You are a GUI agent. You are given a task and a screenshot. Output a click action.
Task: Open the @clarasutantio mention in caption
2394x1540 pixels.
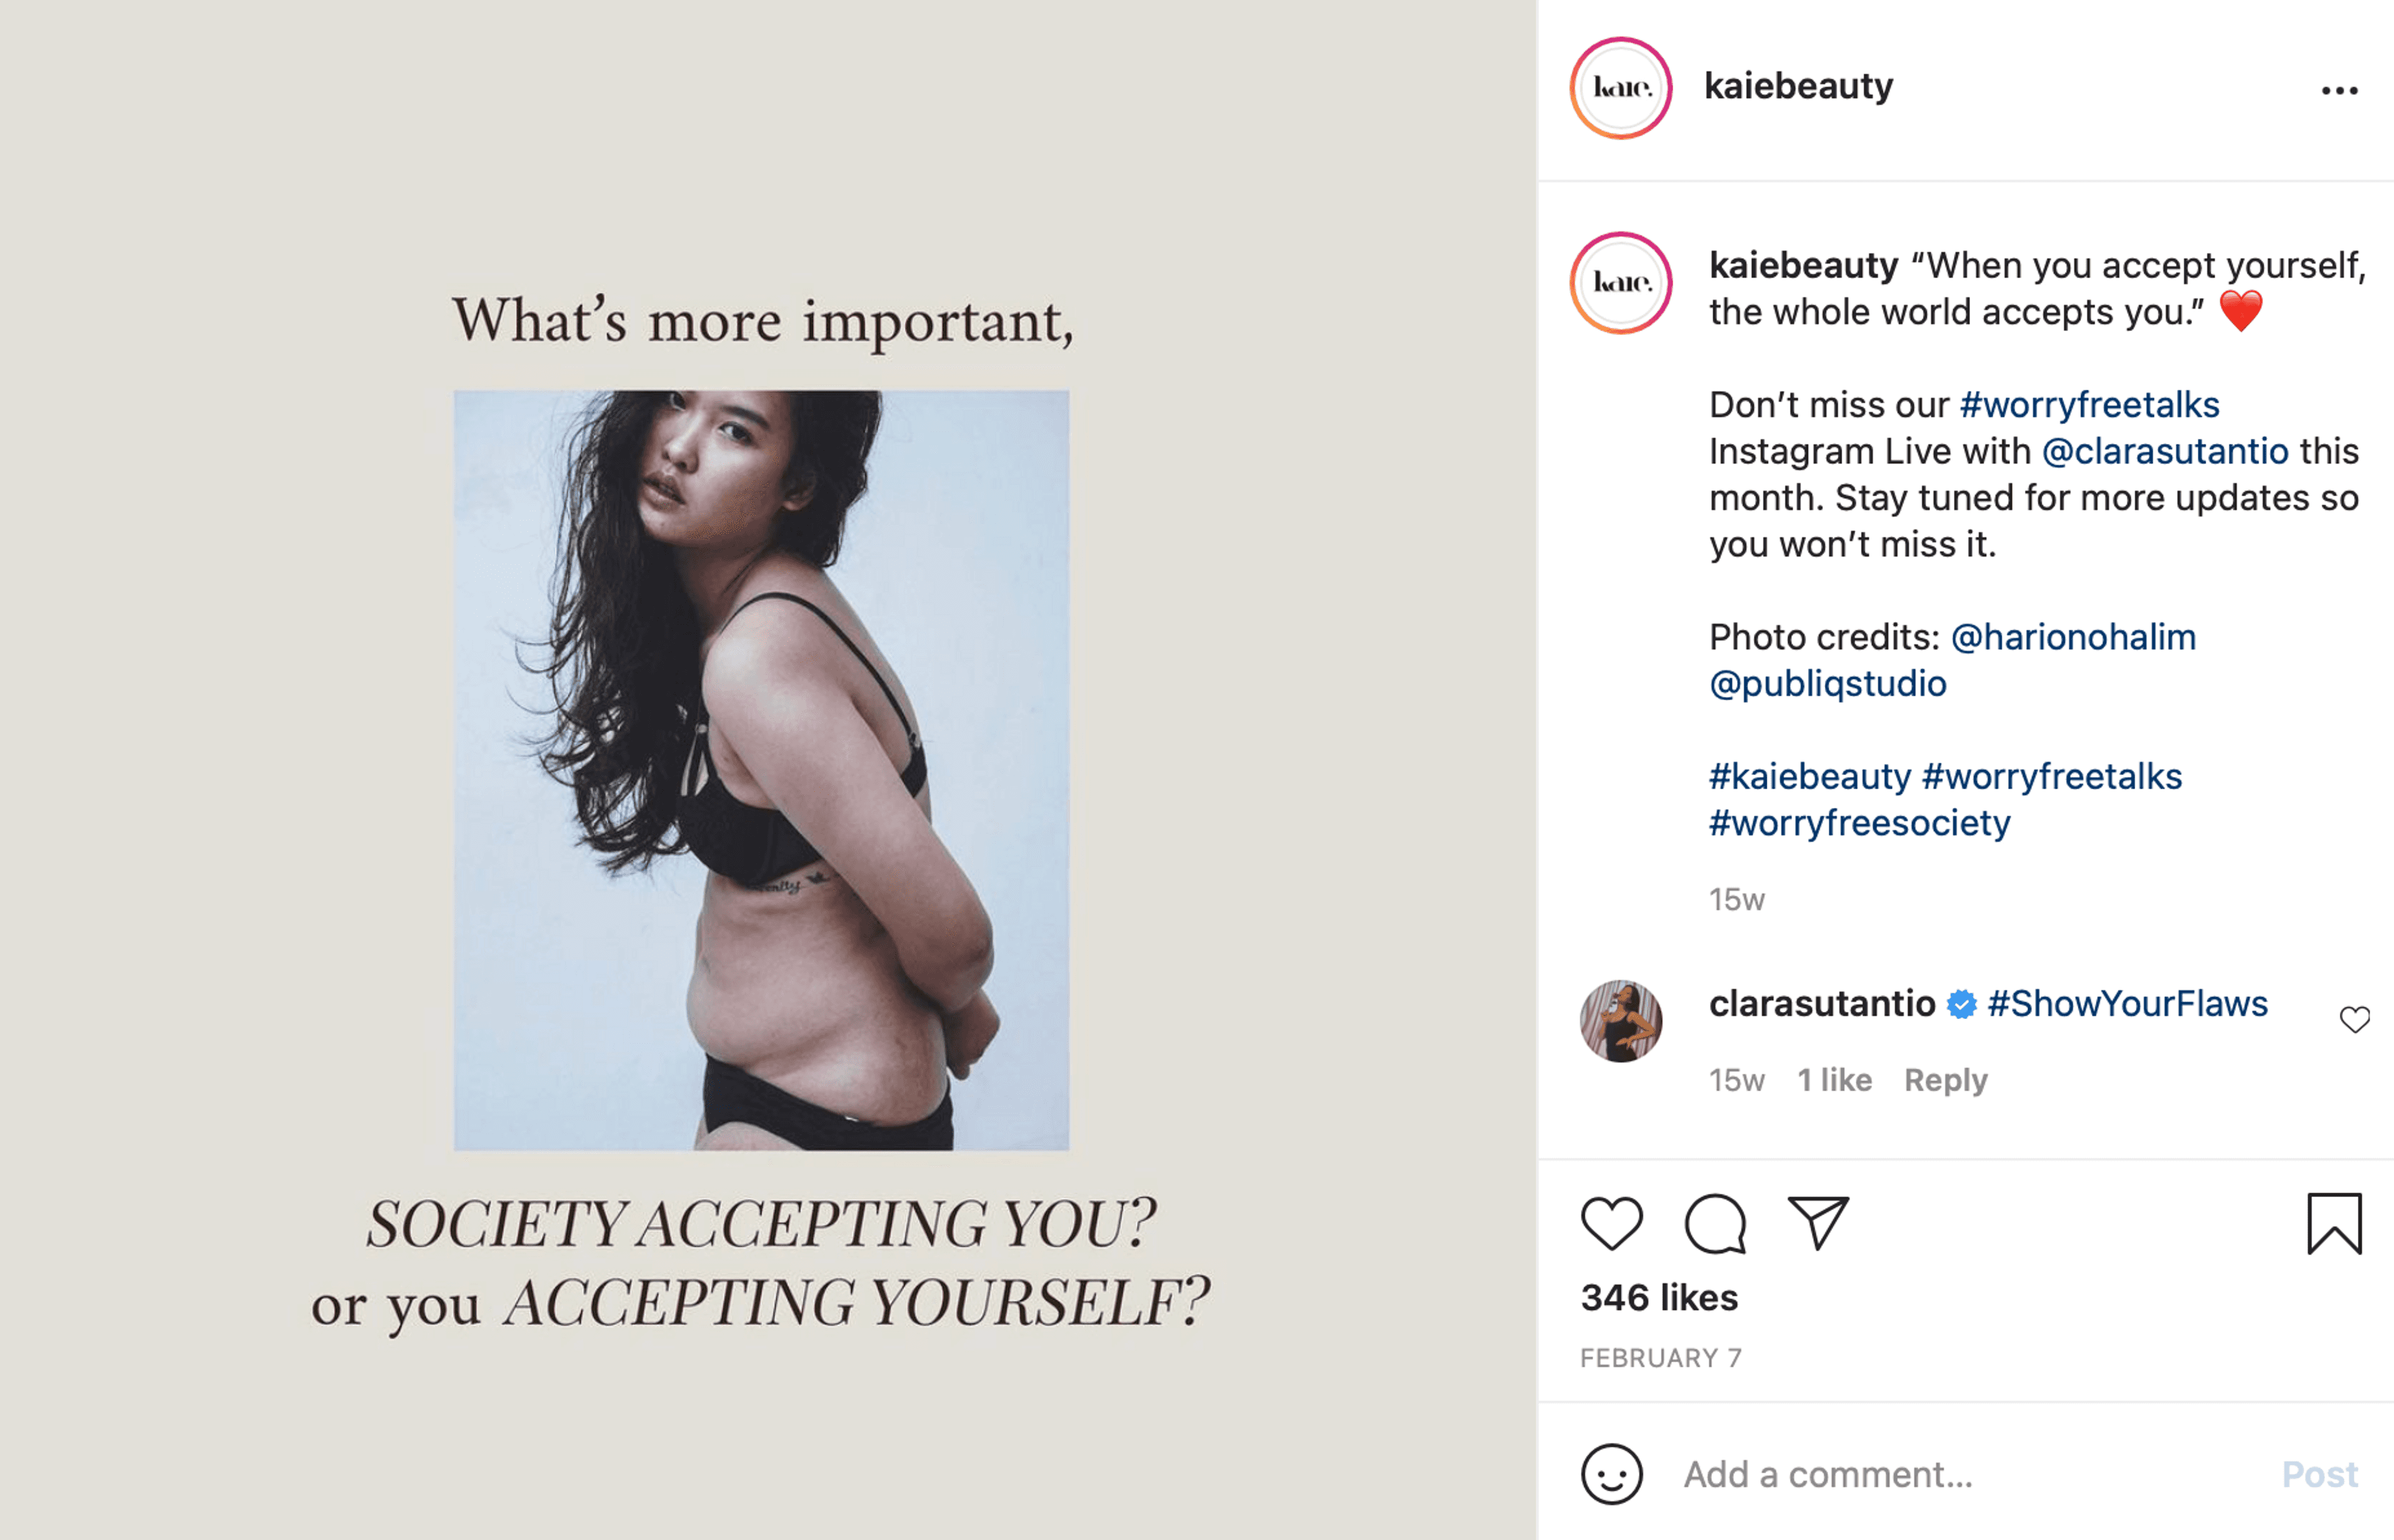2164,451
